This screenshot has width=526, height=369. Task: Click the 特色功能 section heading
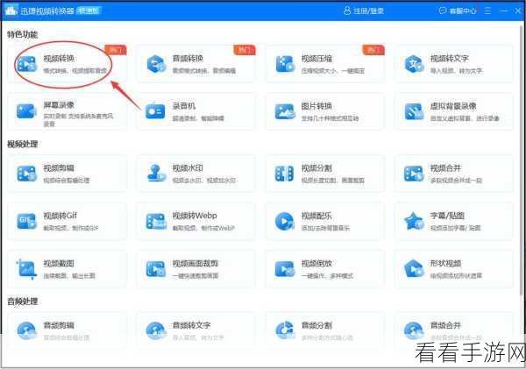click(23, 34)
